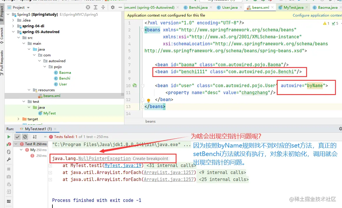
Task: Collapse the spring-05-Autowired module
Action: (x=13, y=32)
